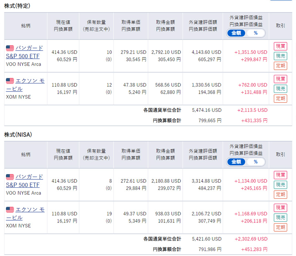Click 定期 button for XOM in 特定 account
Screen dimensions: 296x256
(280, 98)
